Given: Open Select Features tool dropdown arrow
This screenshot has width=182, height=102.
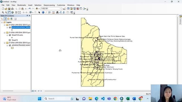Looking at the screenshot, I should [33, 12].
